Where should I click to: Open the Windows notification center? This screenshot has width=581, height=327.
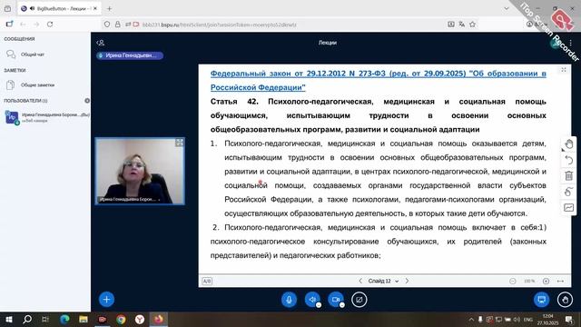(x=569, y=319)
